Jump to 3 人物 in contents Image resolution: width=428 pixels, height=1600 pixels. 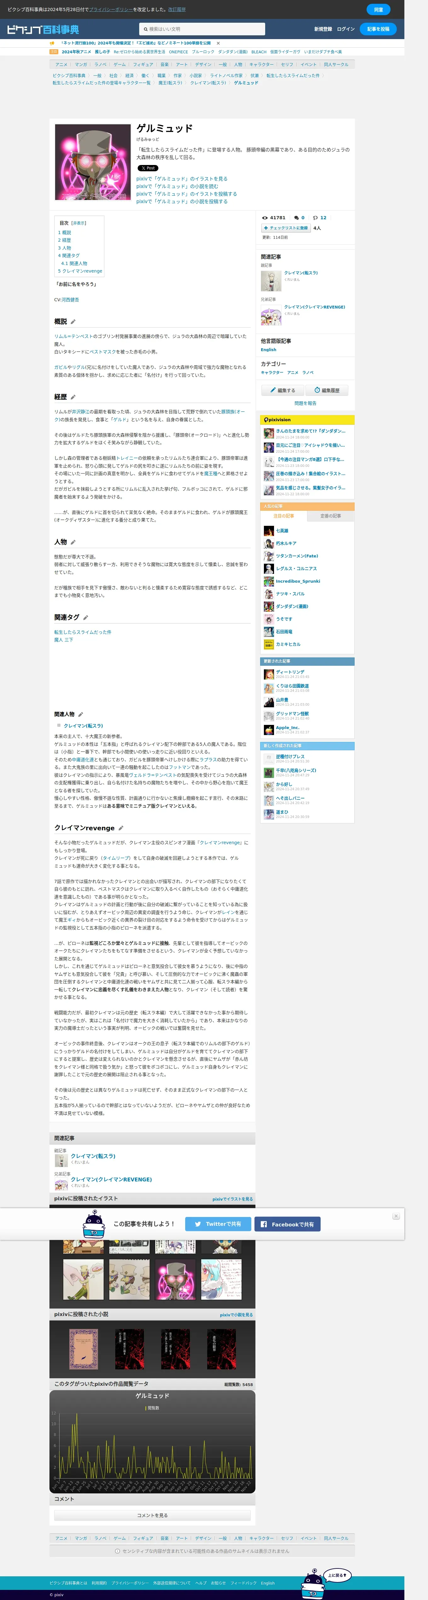(x=65, y=248)
